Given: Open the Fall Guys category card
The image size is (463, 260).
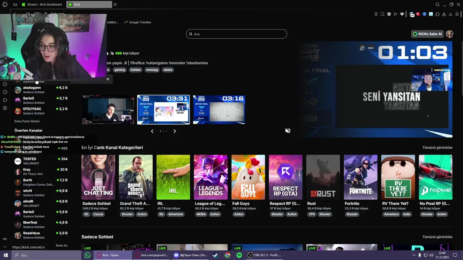Looking at the screenshot, I should click(x=248, y=177).
